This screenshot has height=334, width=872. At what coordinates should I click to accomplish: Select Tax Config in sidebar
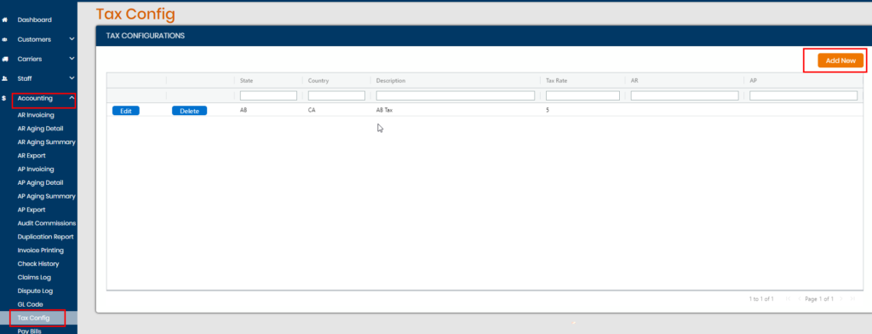pos(33,318)
